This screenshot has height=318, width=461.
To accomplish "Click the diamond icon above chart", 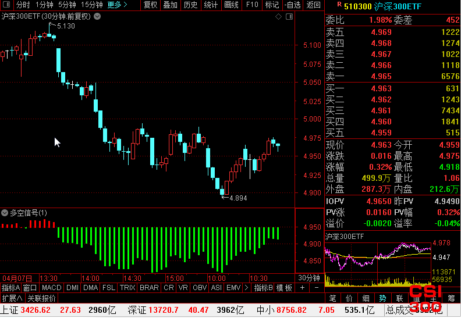I will (x=278, y=17).
